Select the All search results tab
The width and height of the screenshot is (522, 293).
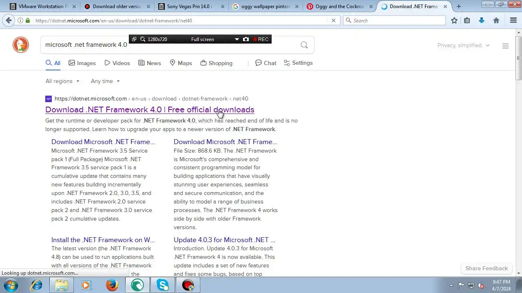pyautogui.click(x=53, y=63)
